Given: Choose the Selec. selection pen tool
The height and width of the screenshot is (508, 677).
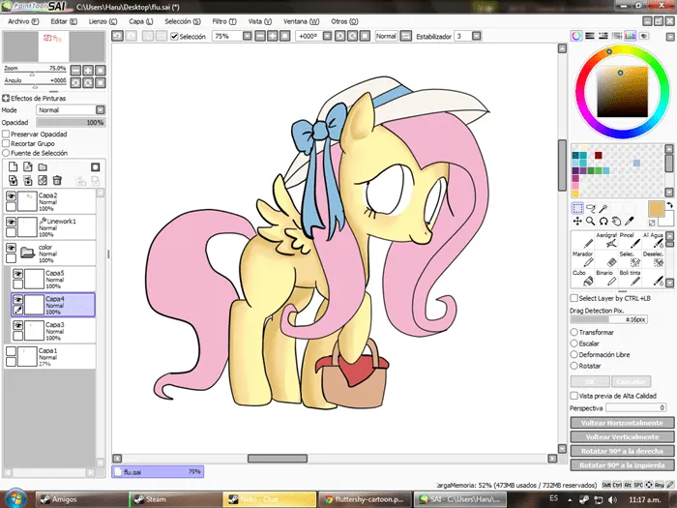Looking at the screenshot, I should click(630, 259).
